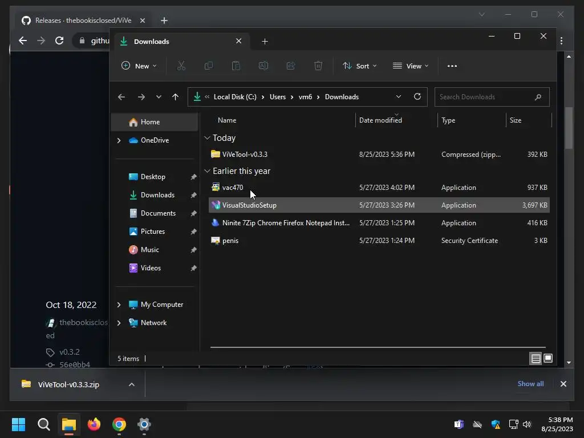Click the Cut scissors icon in Explorer toolbar
The width and height of the screenshot is (584, 438).
(x=181, y=66)
